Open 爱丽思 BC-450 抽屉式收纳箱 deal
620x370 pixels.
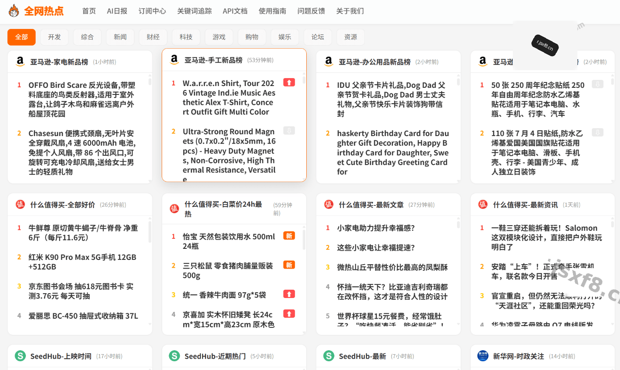pos(83,316)
